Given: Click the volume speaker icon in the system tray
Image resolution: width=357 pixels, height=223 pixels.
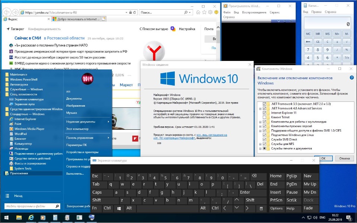Looking at the screenshot, I should tap(315, 218).
